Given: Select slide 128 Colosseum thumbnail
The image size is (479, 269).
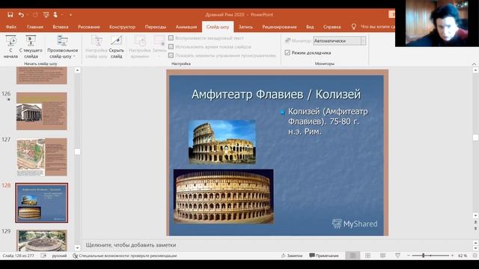Looking at the screenshot, I should point(42,202).
